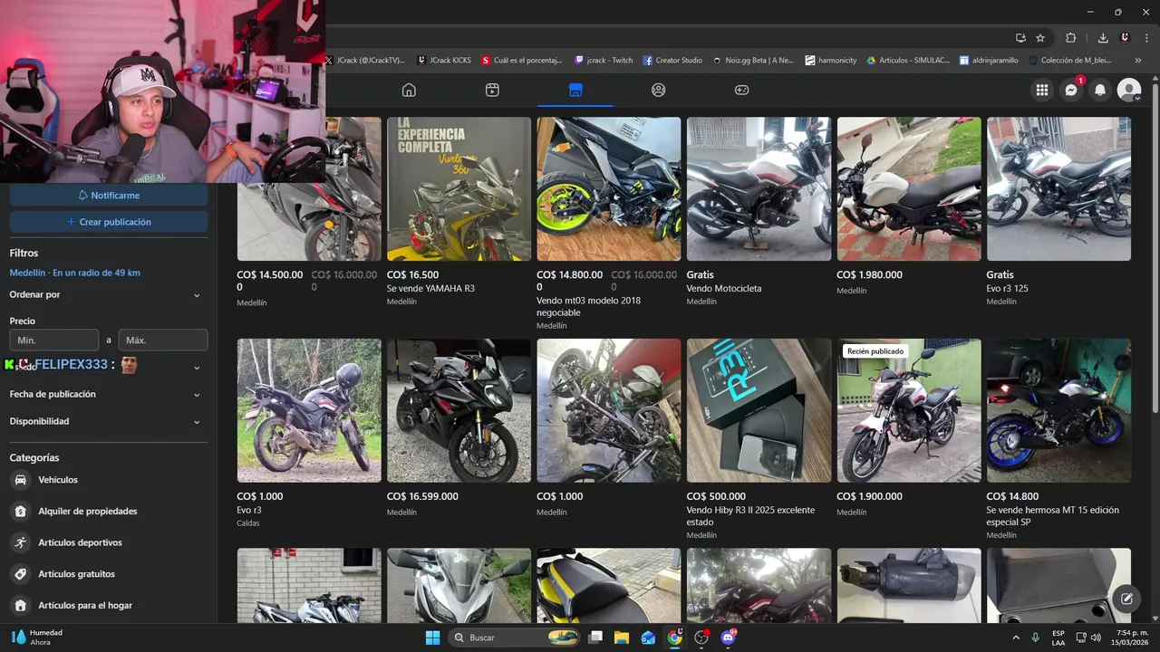Viewport: 1160px width, 652px height.
Task: Open the account profile avatar menu
Action: (x=1129, y=90)
